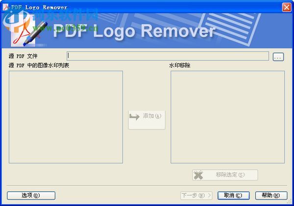
Task: Cancel with the 取消(C) button
Action: point(233,196)
